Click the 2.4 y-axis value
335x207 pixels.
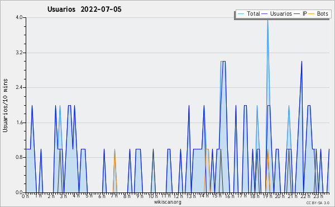tap(19, 87)
